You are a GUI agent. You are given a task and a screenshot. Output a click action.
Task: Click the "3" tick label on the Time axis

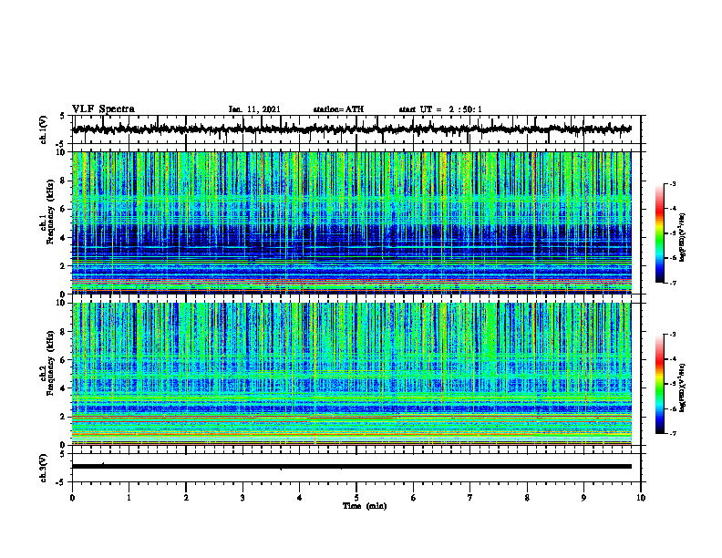pyautogui.click(x=243, y=498)
